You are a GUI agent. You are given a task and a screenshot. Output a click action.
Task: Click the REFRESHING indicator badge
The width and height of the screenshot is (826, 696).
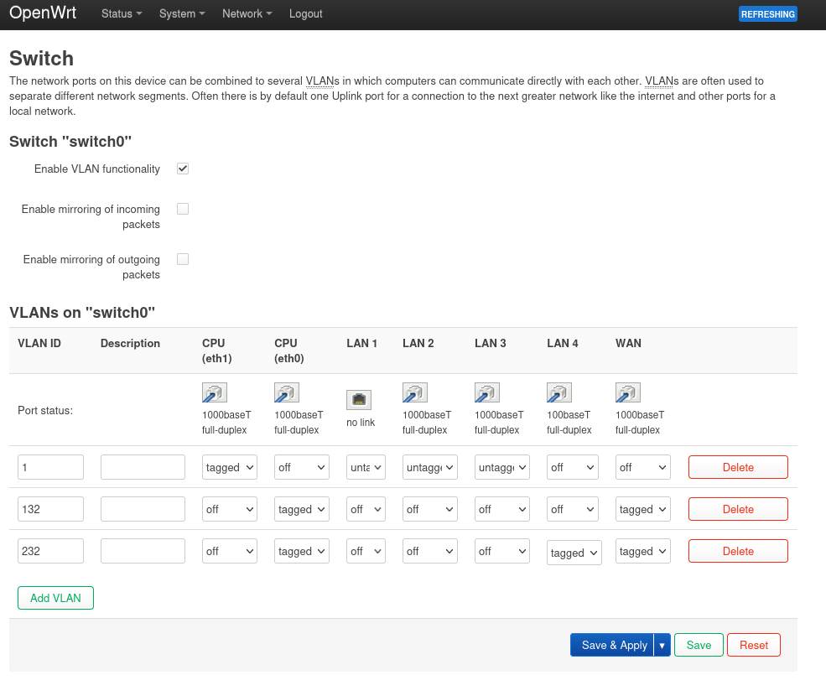pyautogui.click(x=768, y=14)
